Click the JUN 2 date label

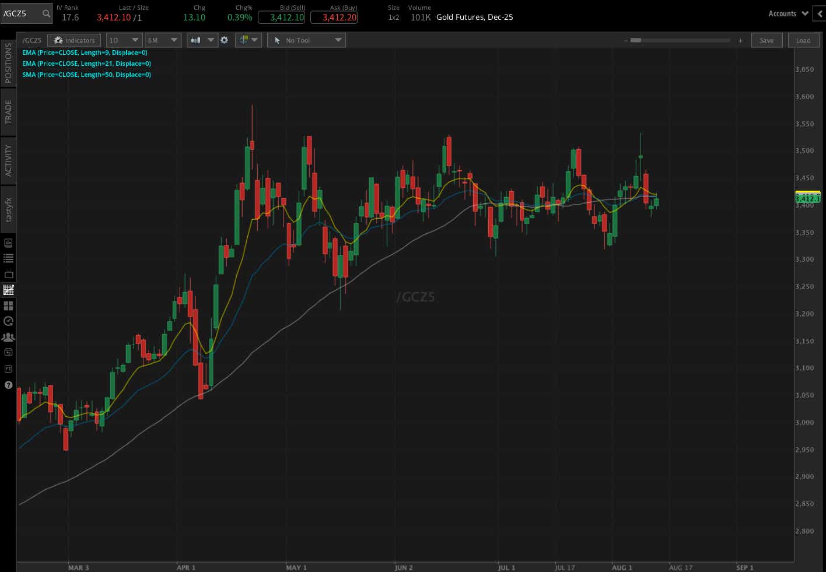click(404, 567)
